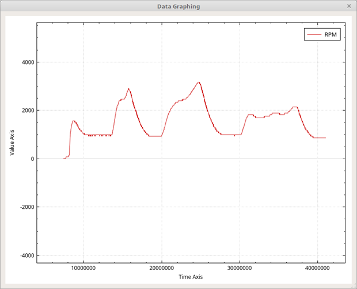Click the 4000 tick label on value axis
Viewport: 357px width, 289px height.
click(x=26, y=62)
